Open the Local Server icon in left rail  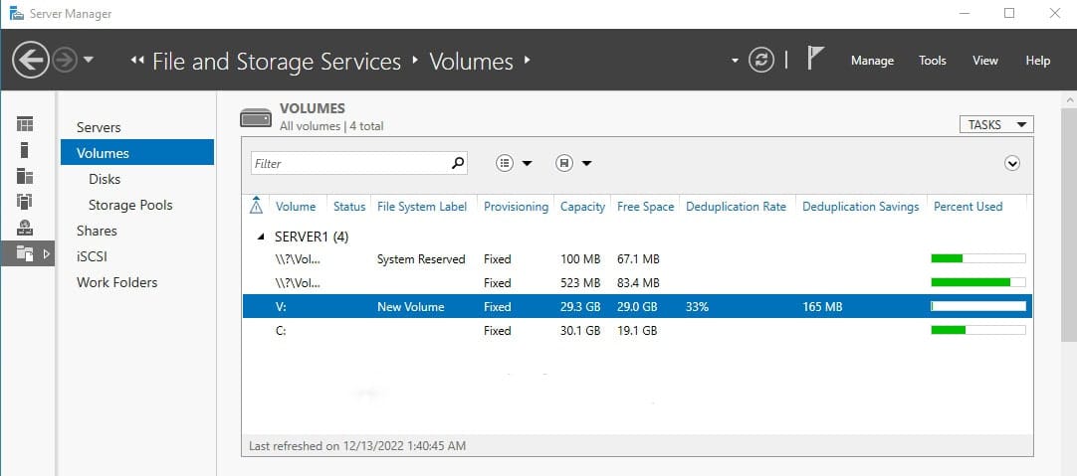[25, 149]
